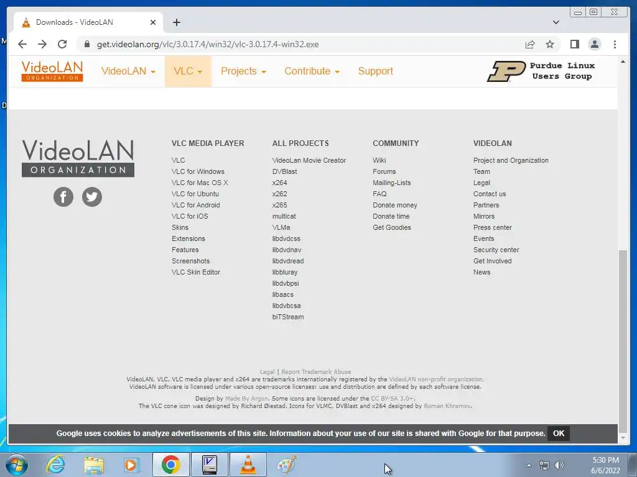The height and width of the screenshot is (477, 637).
Task: Open the VLC for Windows link
Action: coord(198,171)
